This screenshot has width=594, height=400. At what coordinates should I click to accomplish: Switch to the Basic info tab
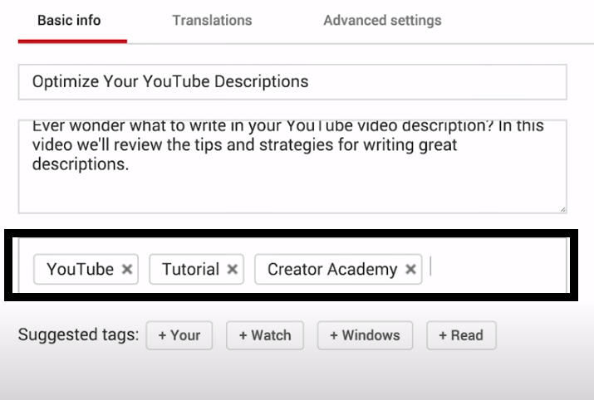pos(69,21)
